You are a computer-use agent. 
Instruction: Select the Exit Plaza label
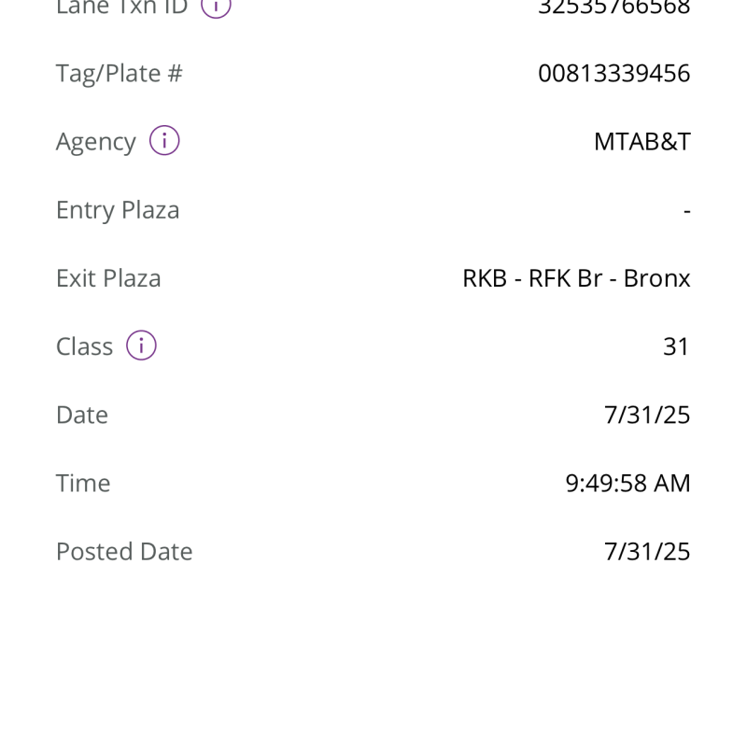(x=108, y=278)
